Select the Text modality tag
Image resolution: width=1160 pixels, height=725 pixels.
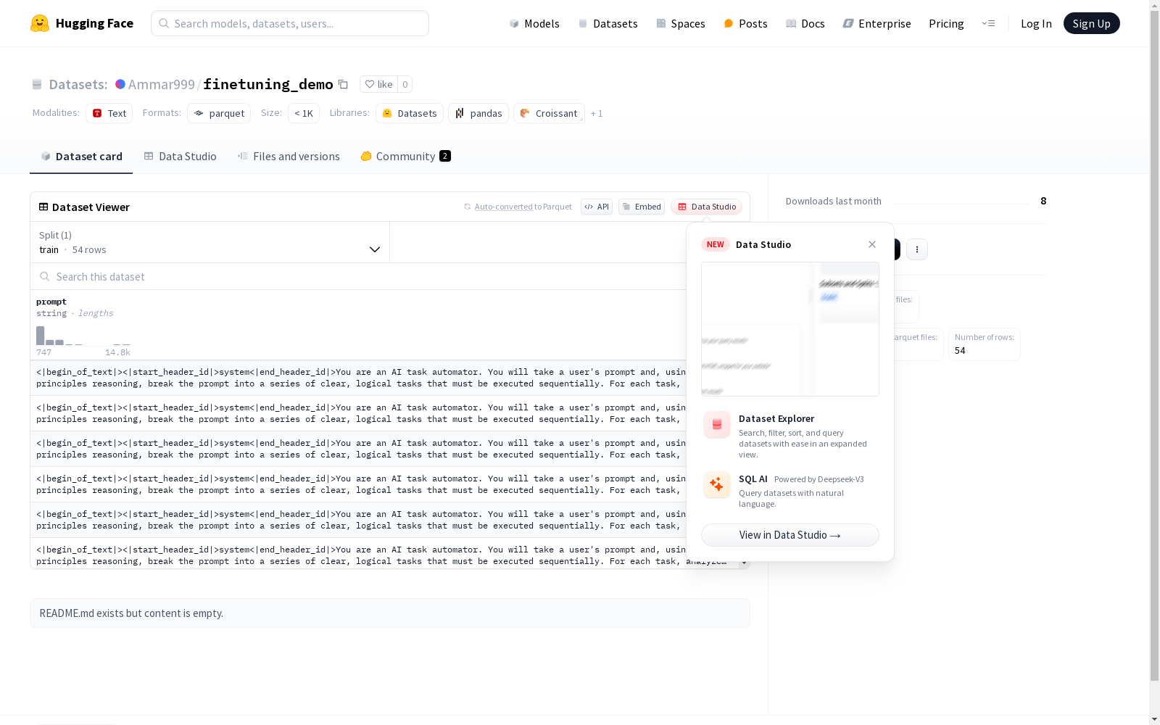109,113
